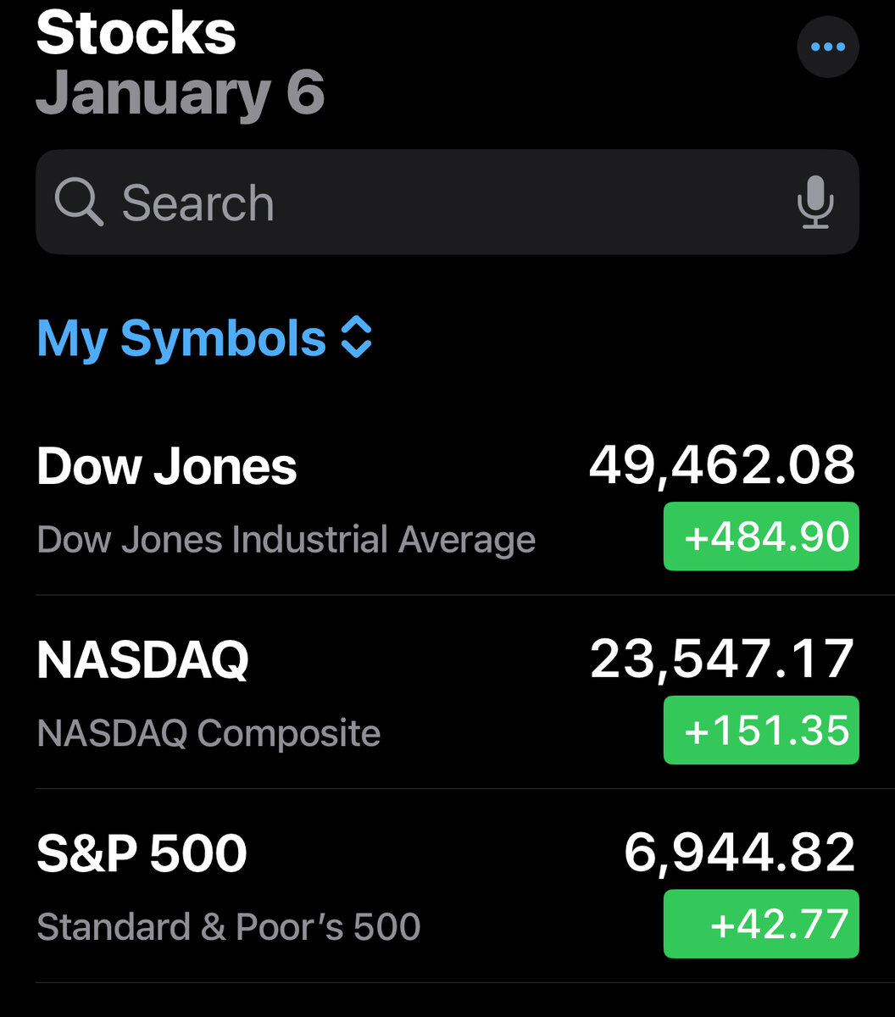Open the My Symbols watchlist dropdown

coord(181,338)
